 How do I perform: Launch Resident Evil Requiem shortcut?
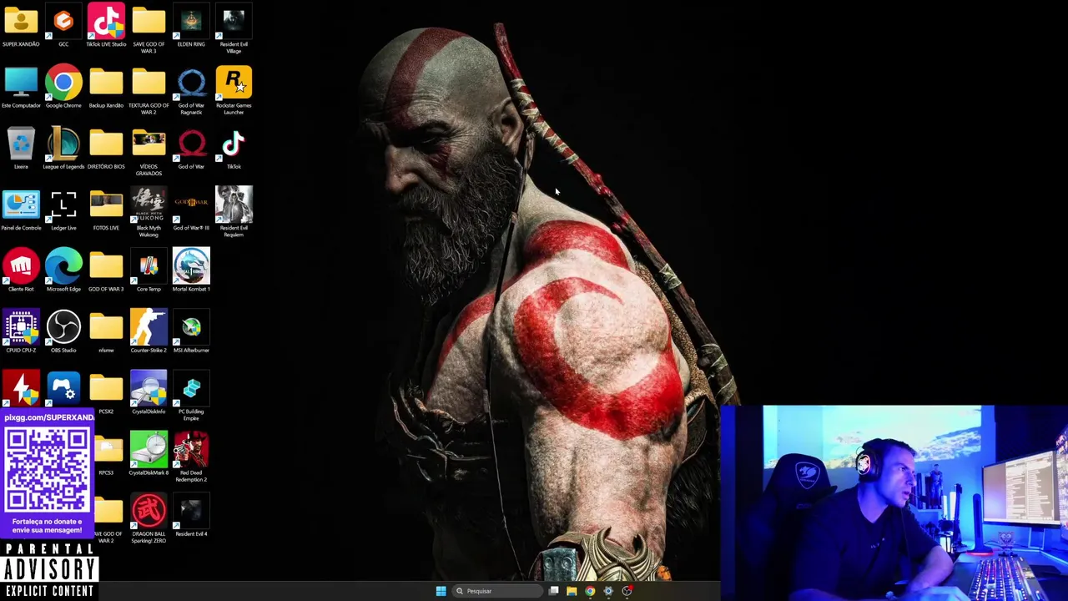(234, 213)
